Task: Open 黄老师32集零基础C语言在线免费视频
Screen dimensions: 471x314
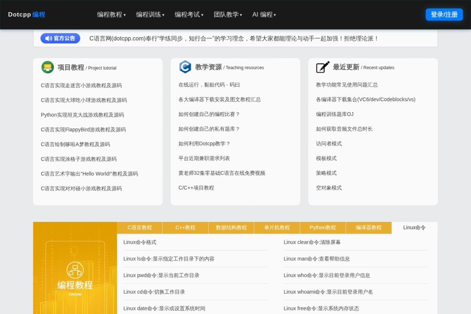Action: tap(222, 173)
